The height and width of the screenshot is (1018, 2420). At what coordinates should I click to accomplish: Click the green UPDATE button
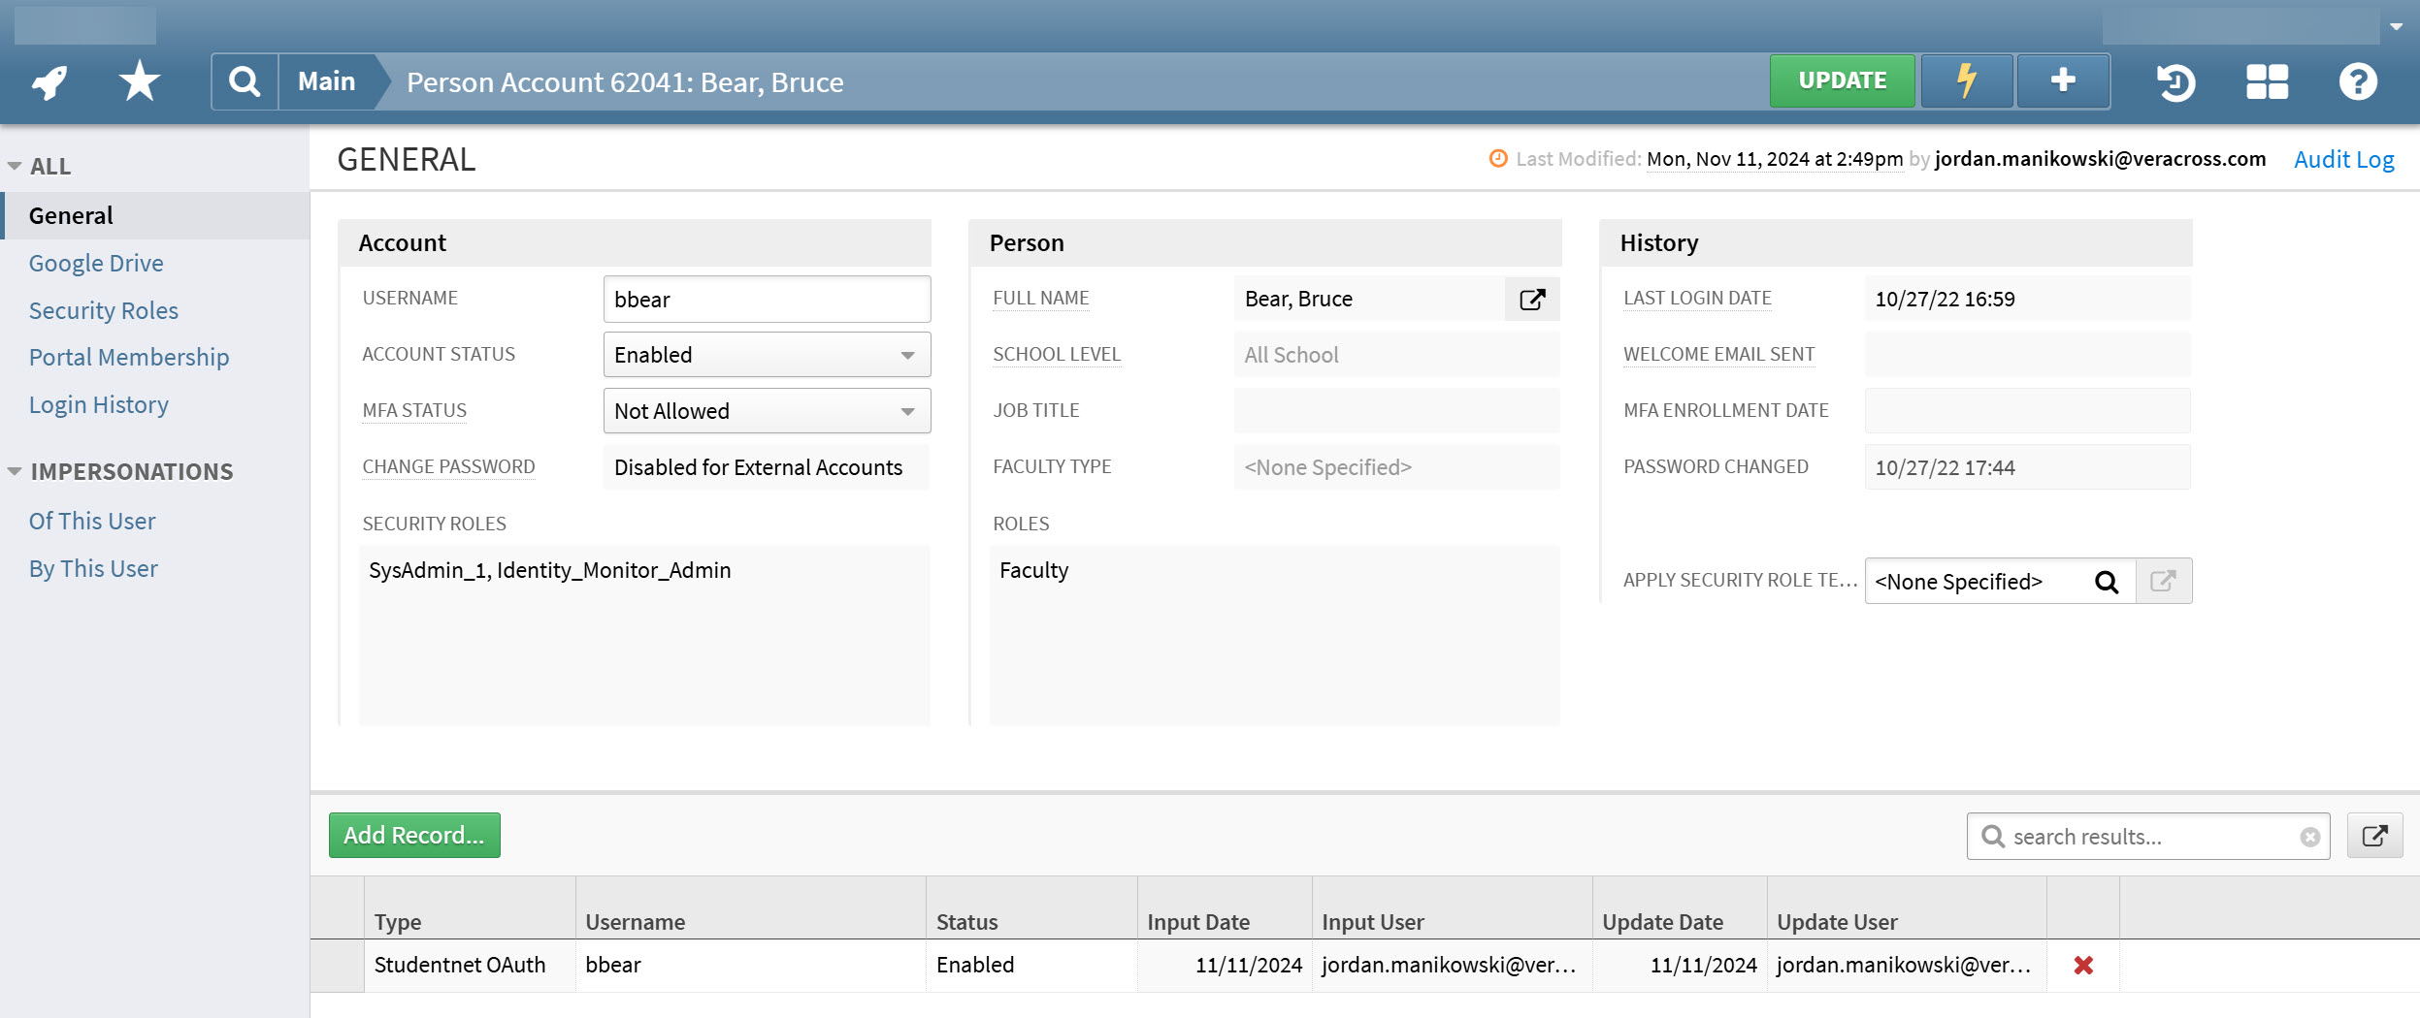coord(1841,81)
